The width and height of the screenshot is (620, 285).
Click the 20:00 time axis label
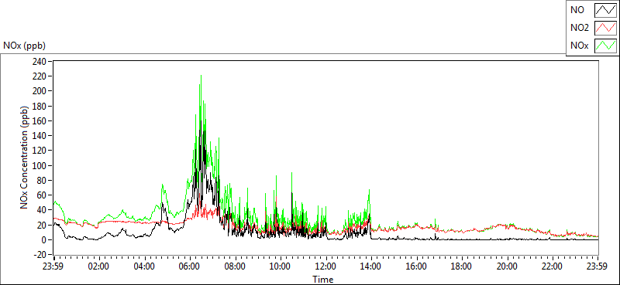pyautogui.click(x=508, y=266)
